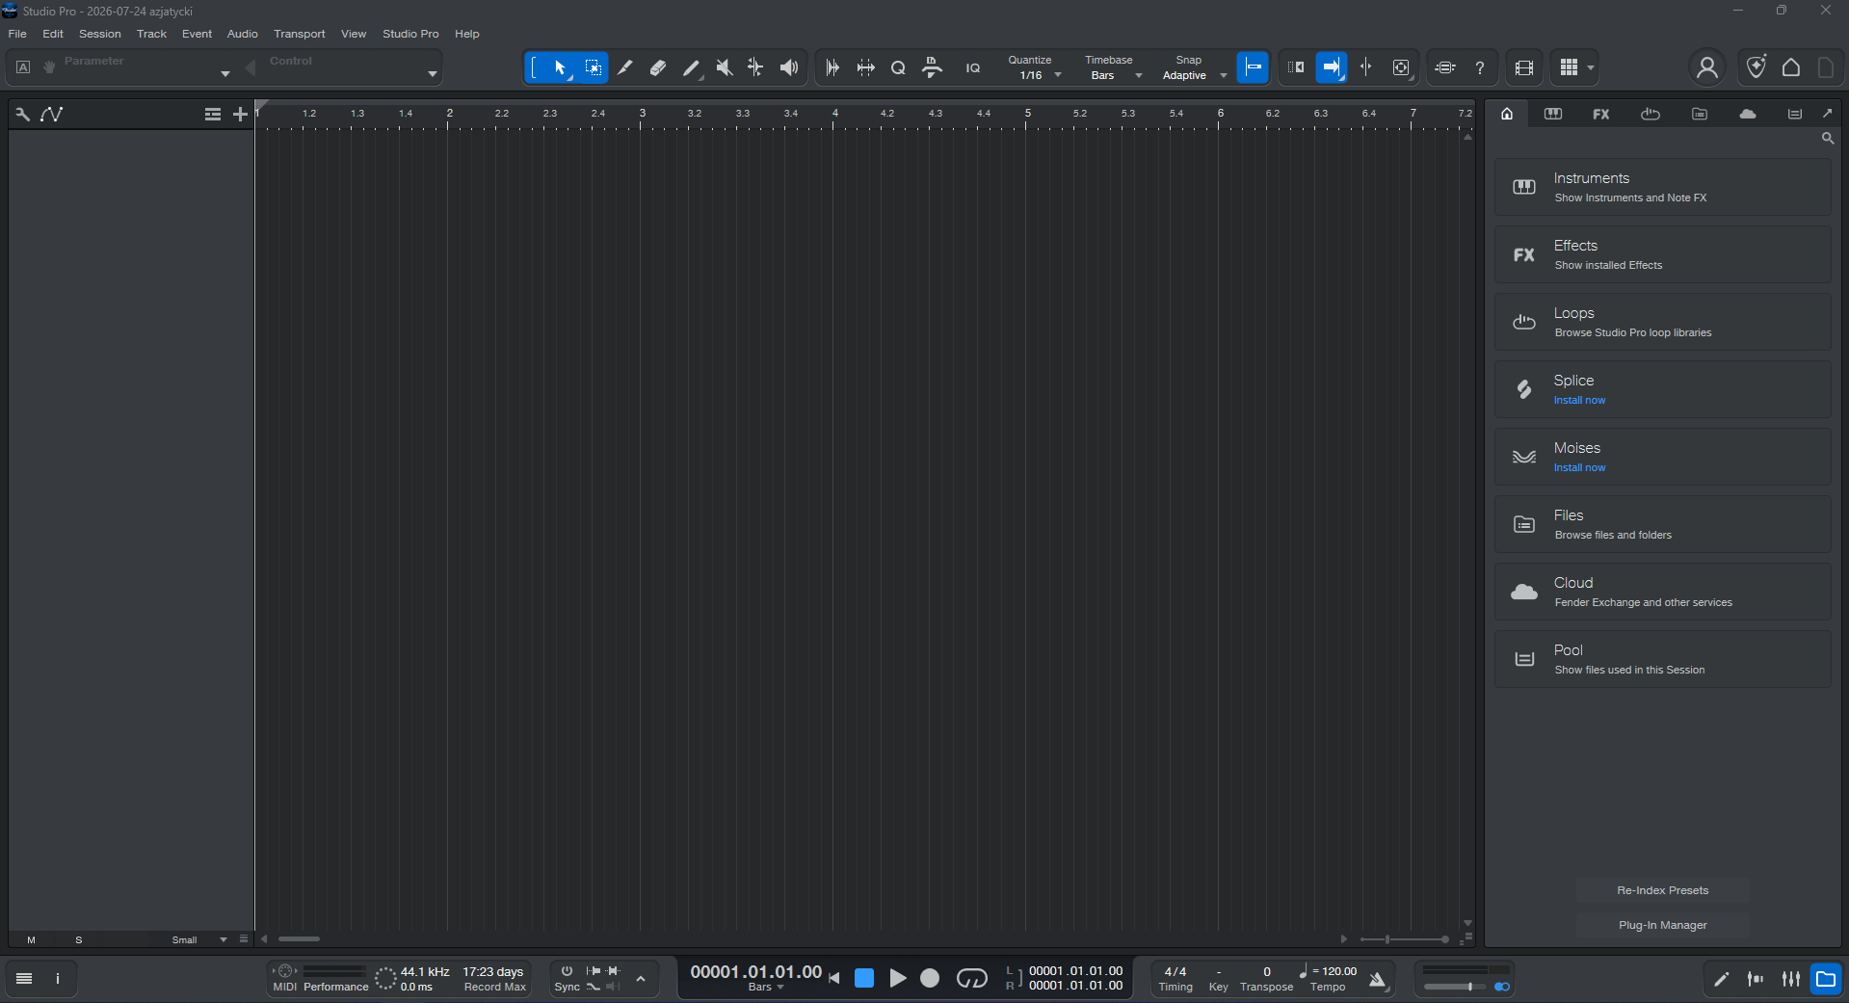Open the Session menu
The width and height of the screenshot is (1849, 1003).
pos(100,34)
